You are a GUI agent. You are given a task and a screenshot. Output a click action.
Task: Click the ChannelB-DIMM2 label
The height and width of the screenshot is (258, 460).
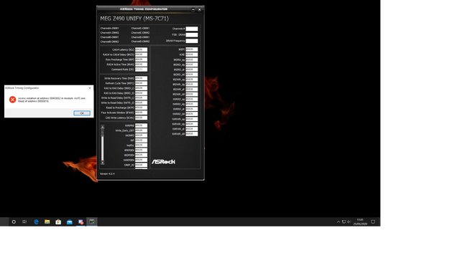(x=110, y=42)
